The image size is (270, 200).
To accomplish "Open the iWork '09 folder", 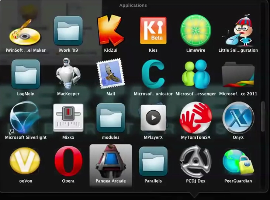I will [x=68, y=31].
